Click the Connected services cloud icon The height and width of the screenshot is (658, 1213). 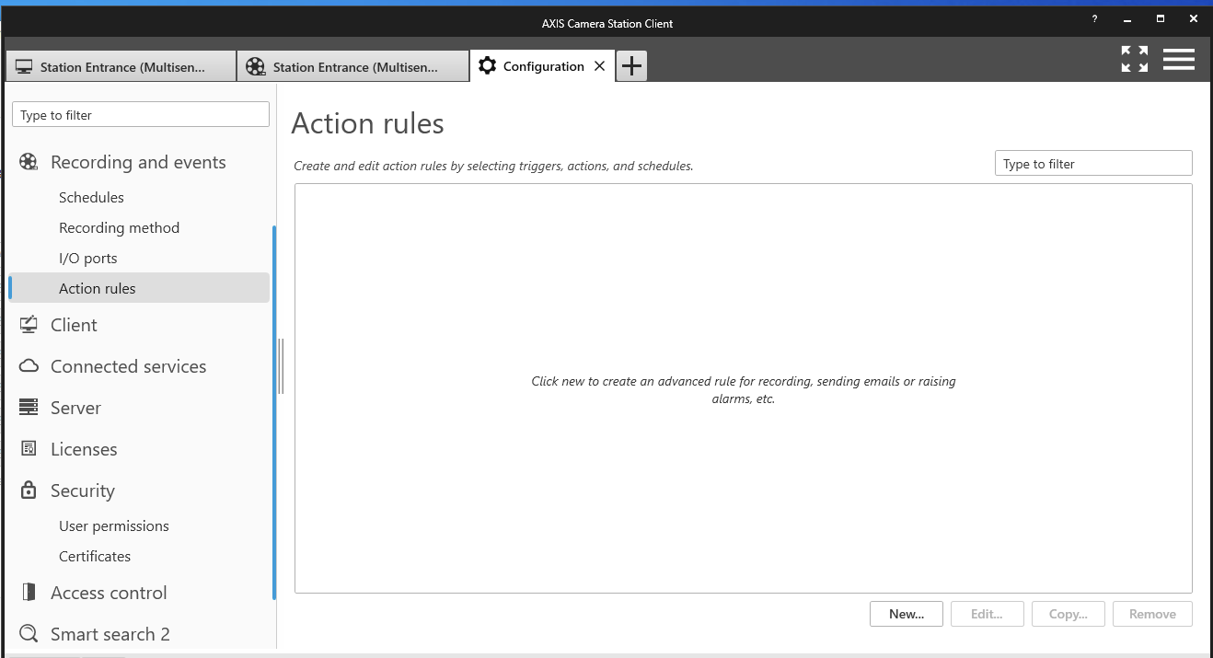coord(29,366)
